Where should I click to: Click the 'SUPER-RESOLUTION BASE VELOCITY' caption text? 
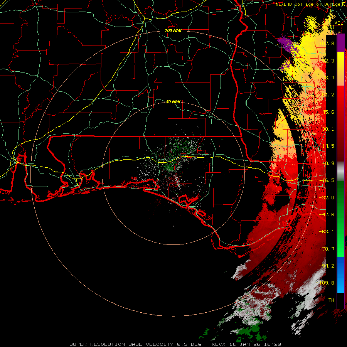click(x=121, y=344)
